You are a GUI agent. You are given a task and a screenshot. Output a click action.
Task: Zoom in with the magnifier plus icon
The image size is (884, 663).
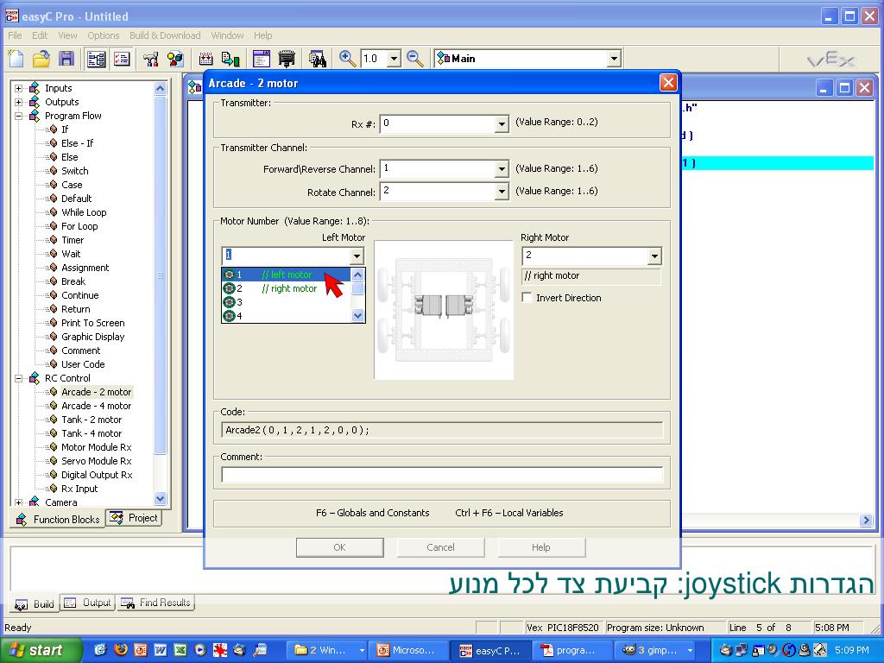coord(347,59)
